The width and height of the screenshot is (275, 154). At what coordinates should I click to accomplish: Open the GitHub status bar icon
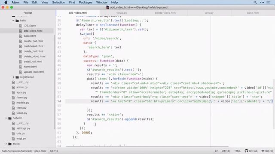coord(251,151)
